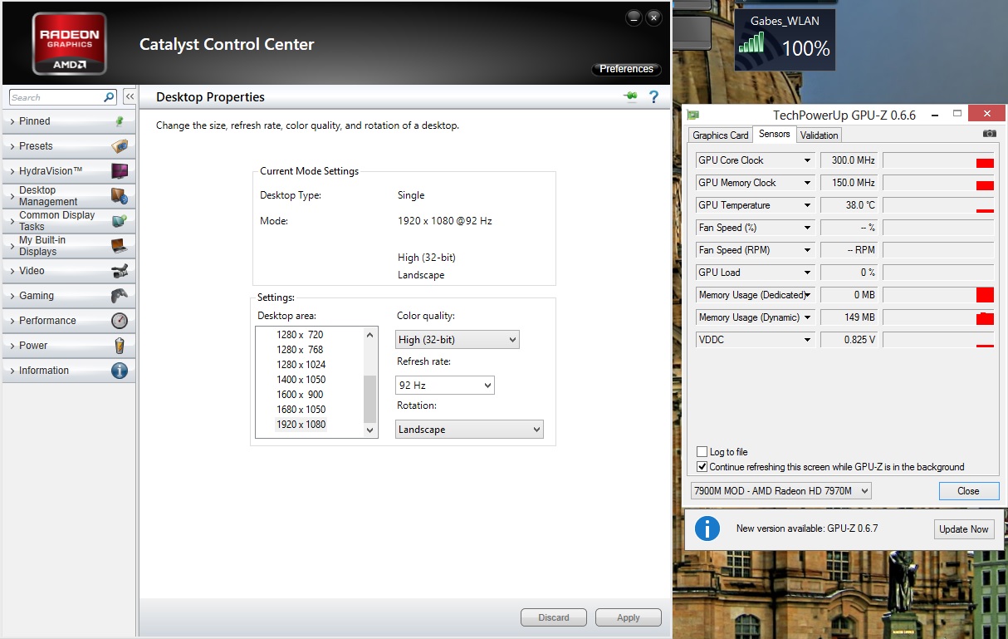Viewport: 1008px width, 639px height.
Task: Toggle the Log to file checkbox
Action: [x=702, y=452]
